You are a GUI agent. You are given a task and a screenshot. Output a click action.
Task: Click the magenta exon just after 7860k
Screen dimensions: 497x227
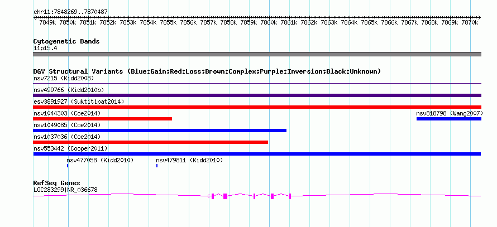(x=272, y=196)
